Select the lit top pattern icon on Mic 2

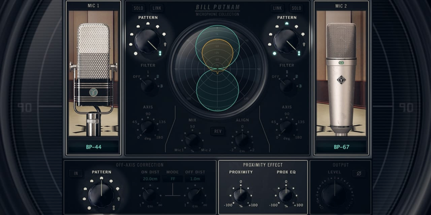click(287, 24)
